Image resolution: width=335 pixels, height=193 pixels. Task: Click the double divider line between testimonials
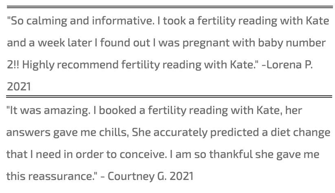[x=167, y=97]
